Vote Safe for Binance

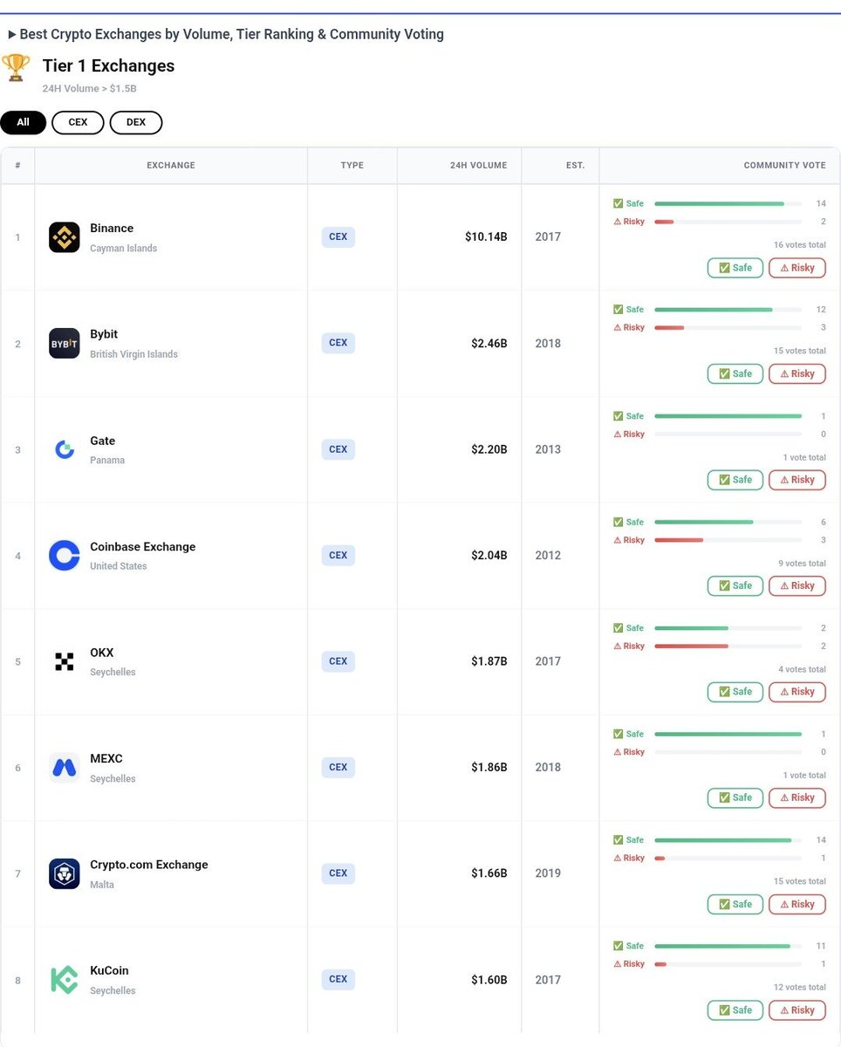click(x=735, y=268)
